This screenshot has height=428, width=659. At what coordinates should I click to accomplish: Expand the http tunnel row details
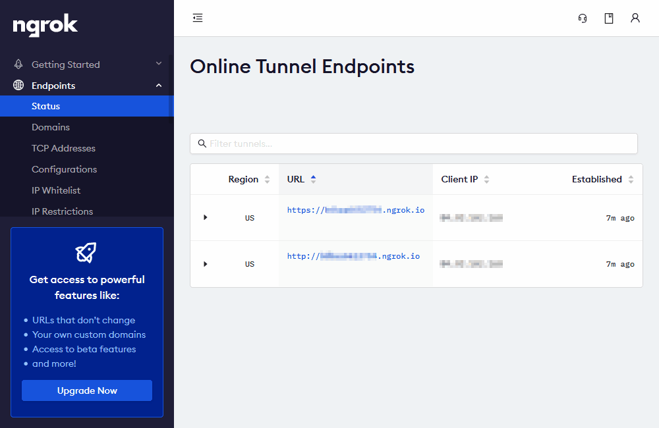(x=206, y=264)
